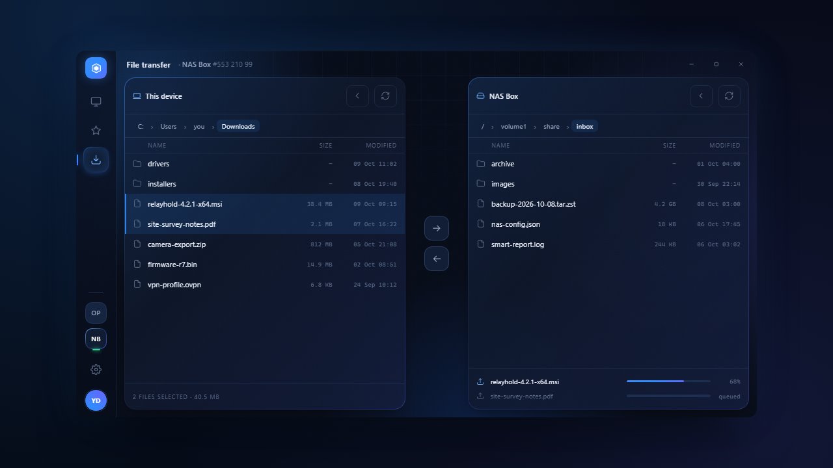
Task: Select site-survey-notes.pdf in This device list
Action: (x=264, y=224)
